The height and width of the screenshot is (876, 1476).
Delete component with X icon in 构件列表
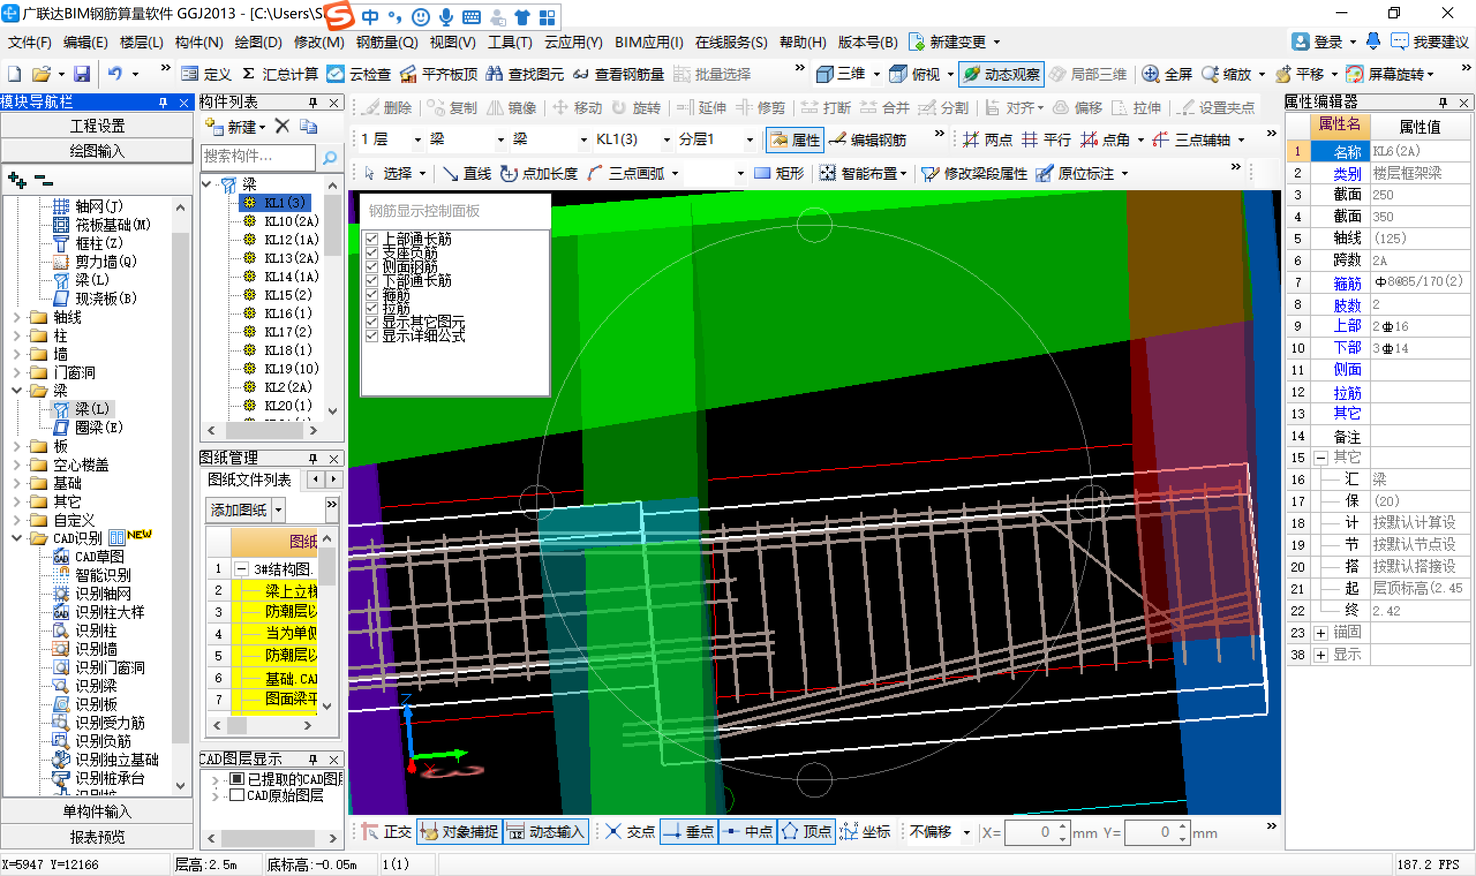tap(282, 126)
